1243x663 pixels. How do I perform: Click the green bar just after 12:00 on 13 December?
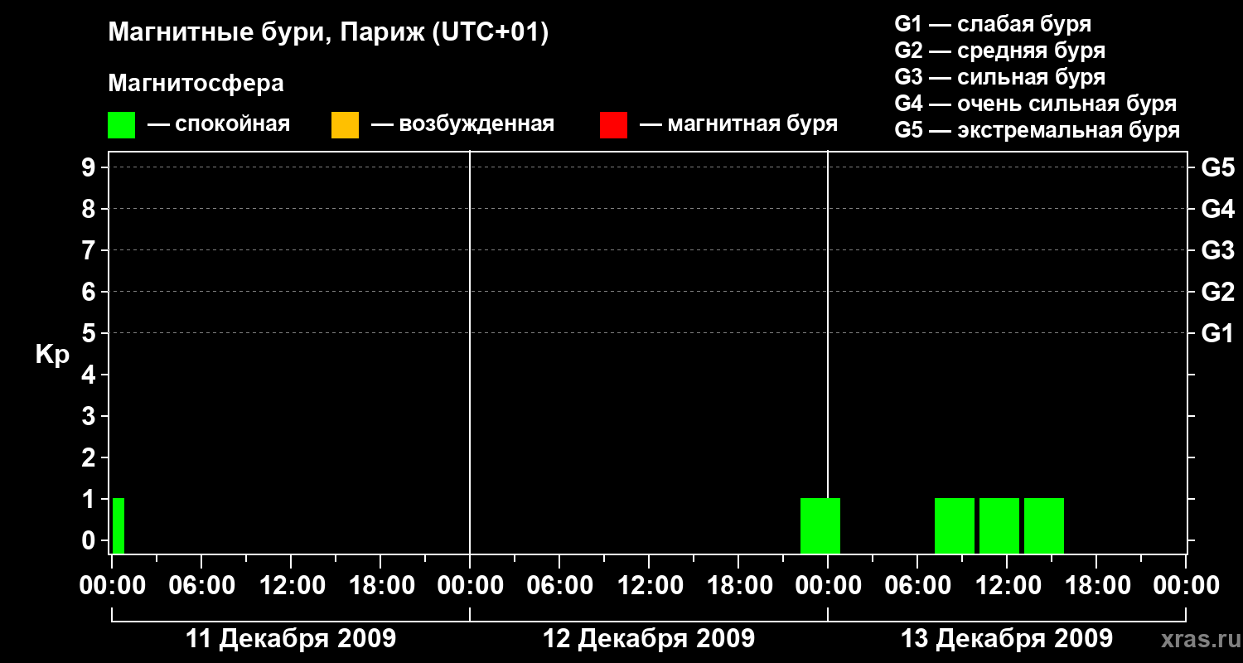[x=1044, y=525]
